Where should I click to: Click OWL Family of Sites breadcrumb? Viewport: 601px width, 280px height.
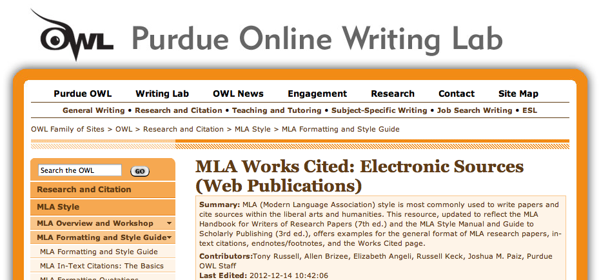click(x=68, y=129)
